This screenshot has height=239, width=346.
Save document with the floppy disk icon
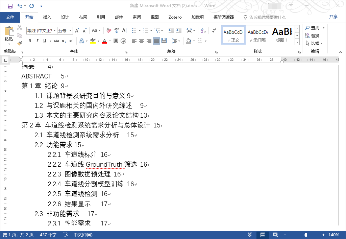[x=10, y=6]
